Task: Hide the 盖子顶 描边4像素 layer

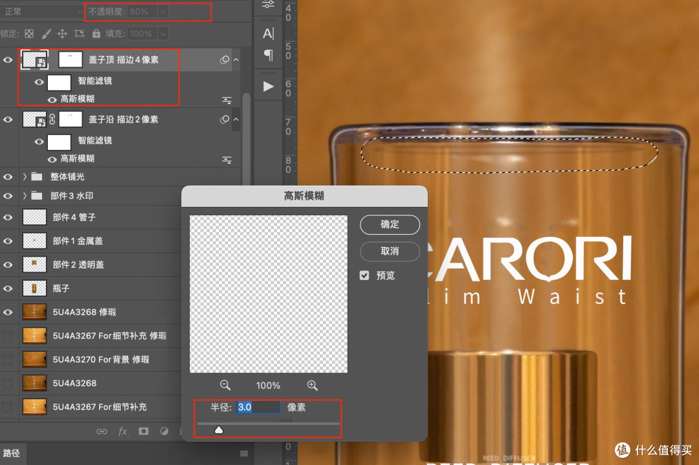Action: click(x=8, y=59)
